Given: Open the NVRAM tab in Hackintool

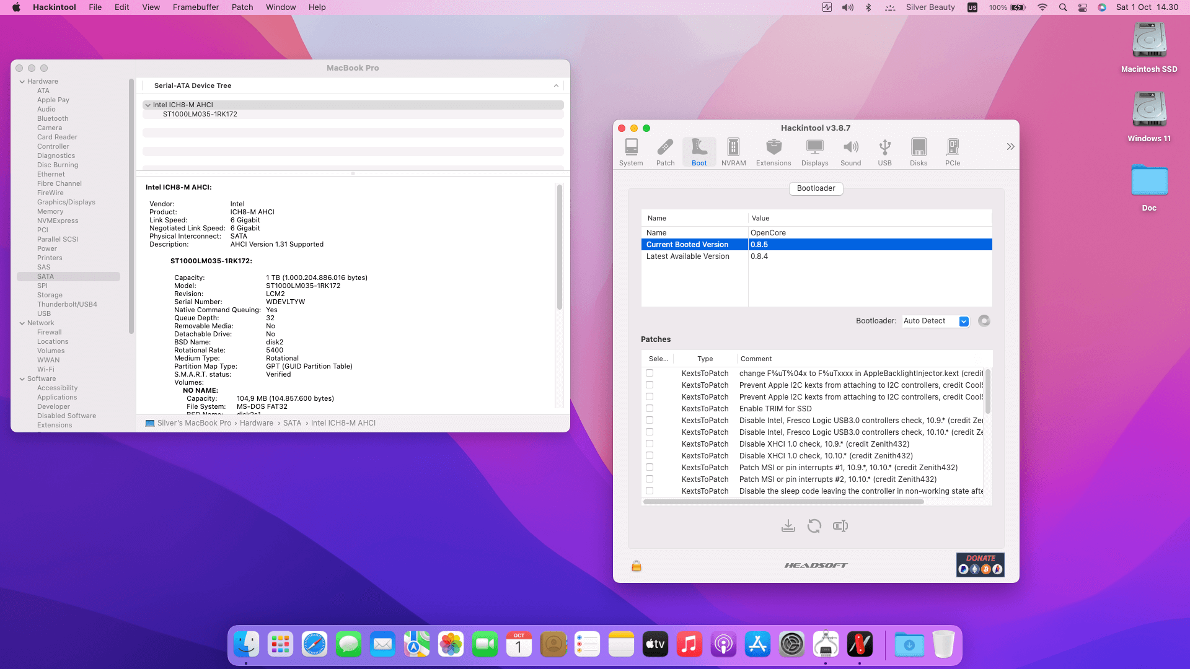Looking at the screenshot, I should coord(733,152).
